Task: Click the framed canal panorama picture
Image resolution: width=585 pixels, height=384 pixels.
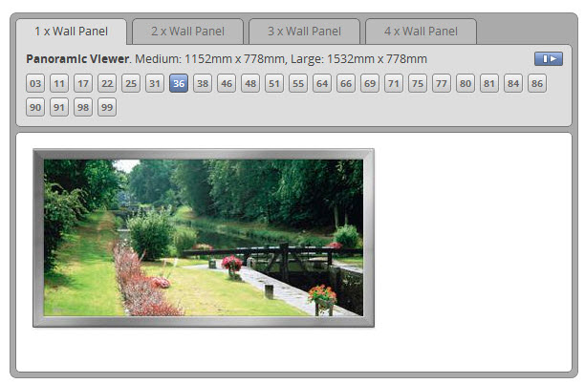Action: click(204, 238)
